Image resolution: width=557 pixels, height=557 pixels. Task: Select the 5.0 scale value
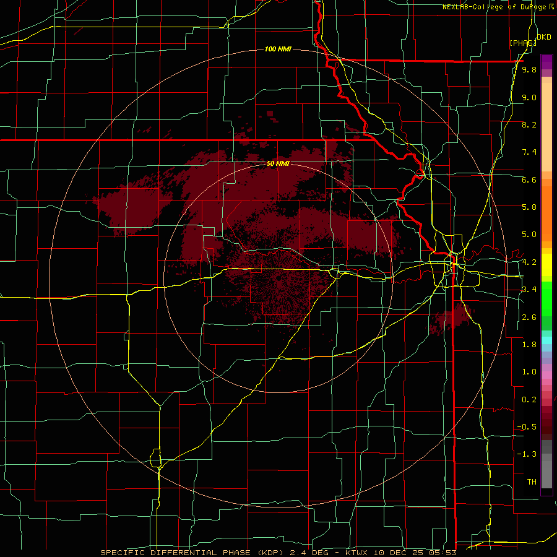(529, 235)
